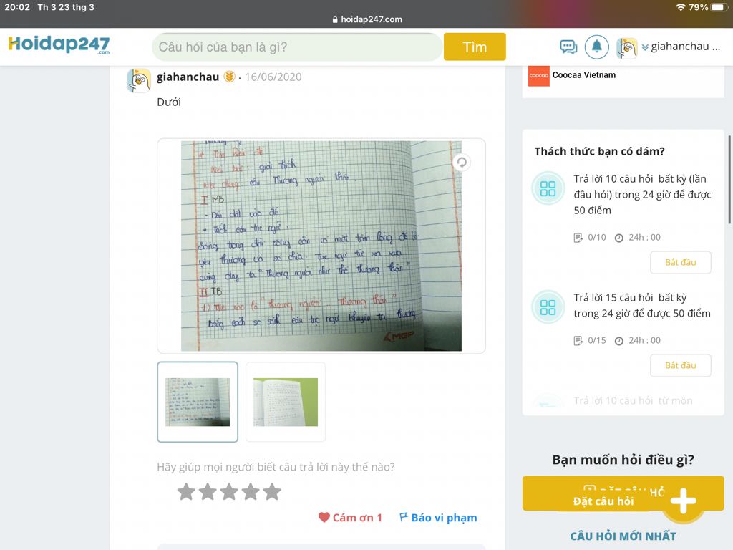Screen dimensions: 733x550
Task: Start the 10 câu hỏi challenge with Bắt đầu
Action: pos(681,262)
